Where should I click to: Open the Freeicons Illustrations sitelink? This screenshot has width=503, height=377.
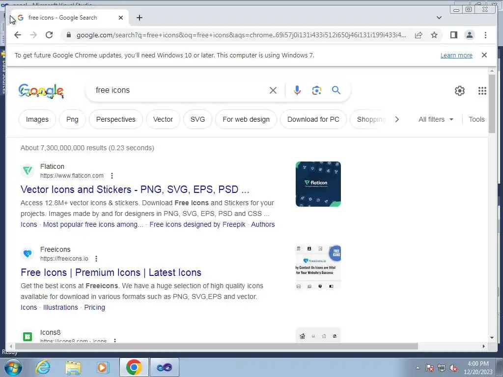tap(60, 307)
